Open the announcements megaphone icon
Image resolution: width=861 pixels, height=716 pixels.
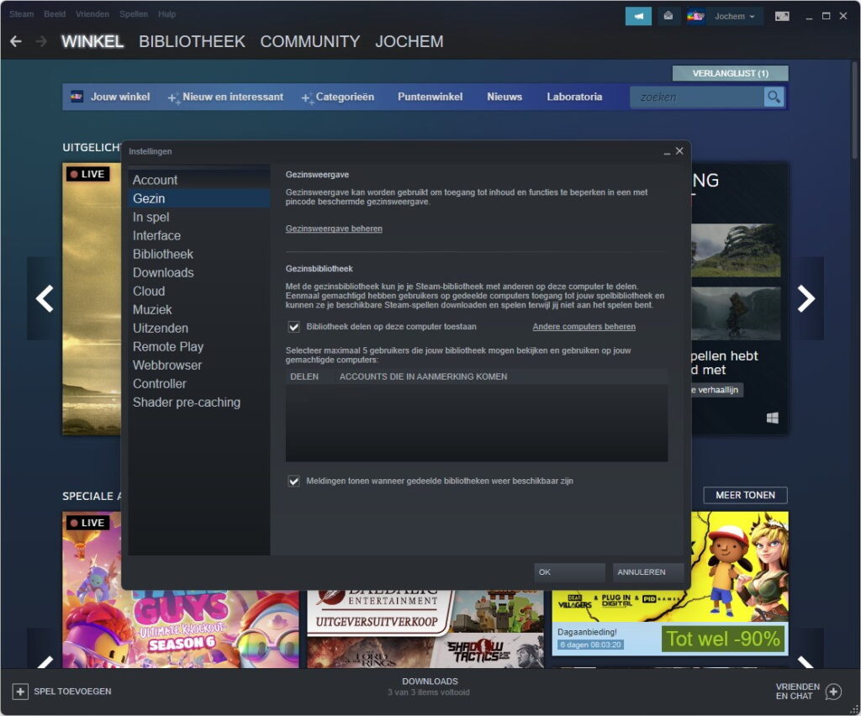[638, 16]
